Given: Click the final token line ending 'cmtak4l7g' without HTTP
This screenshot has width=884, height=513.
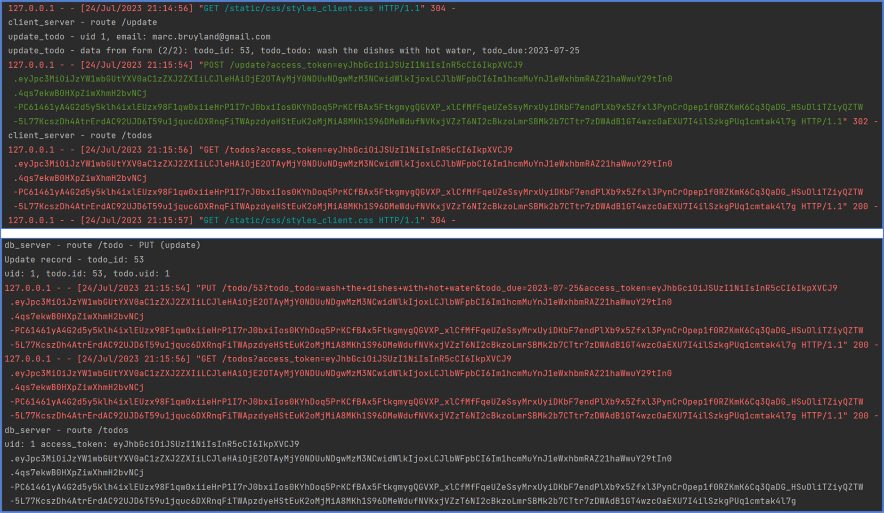Looking at the screenshot, I should coord(403,501).
